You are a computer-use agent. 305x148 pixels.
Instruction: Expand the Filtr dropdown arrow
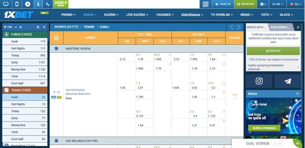click(16, 27)
